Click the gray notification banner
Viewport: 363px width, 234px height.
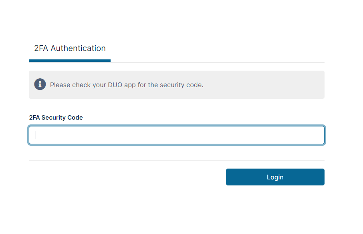point(176,84)
